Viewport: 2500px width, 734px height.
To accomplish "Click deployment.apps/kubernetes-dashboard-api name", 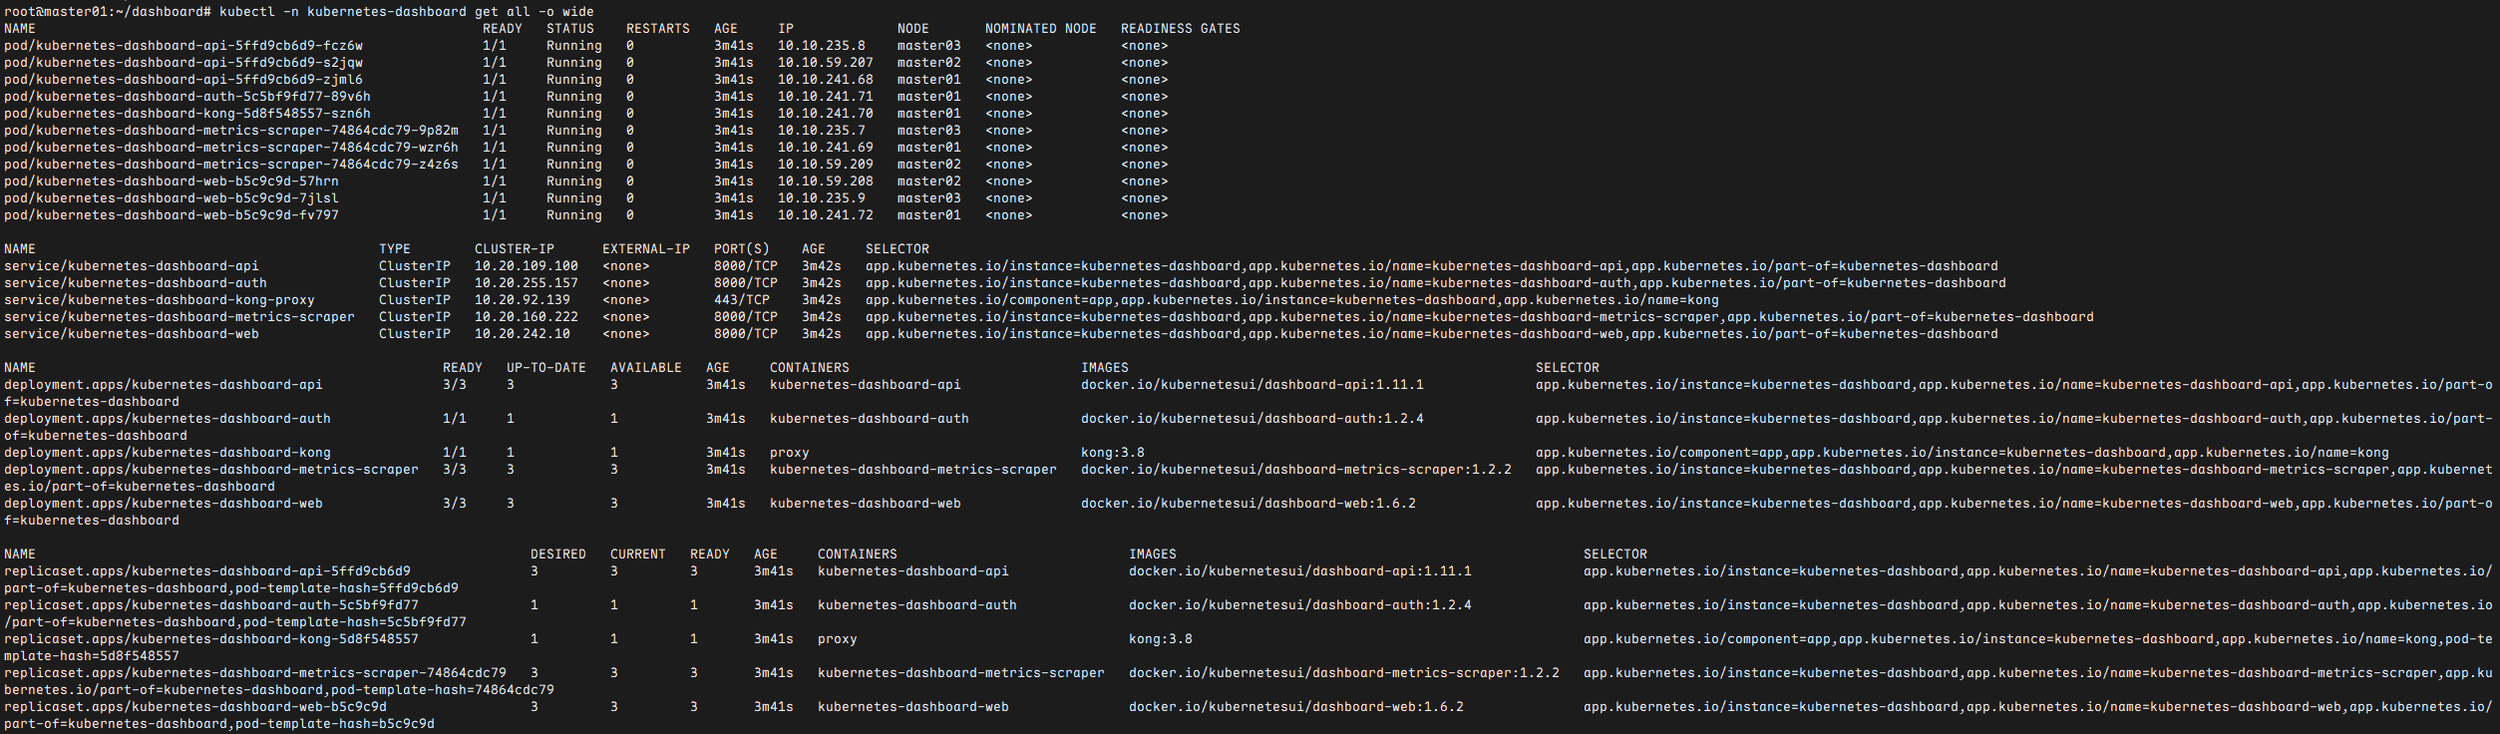I will [164, 385].
